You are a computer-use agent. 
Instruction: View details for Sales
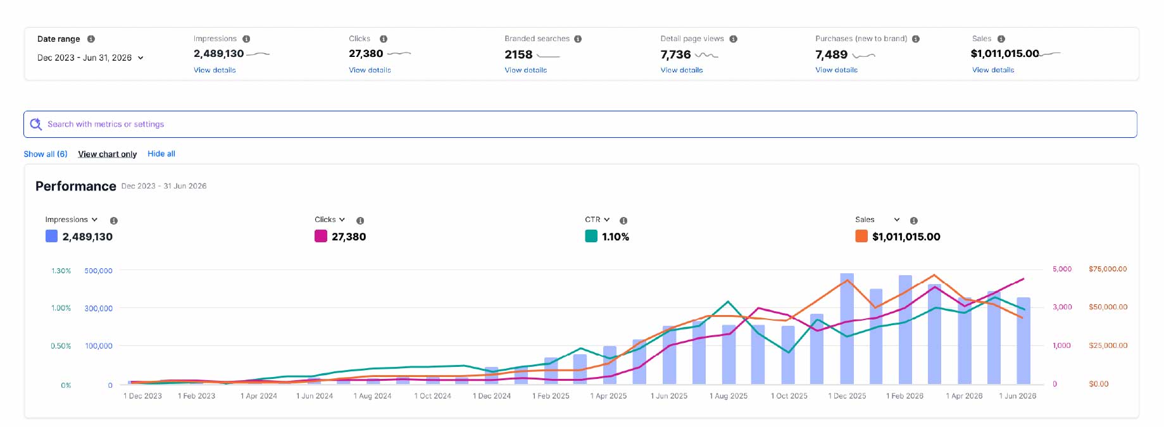click(993, 70)
